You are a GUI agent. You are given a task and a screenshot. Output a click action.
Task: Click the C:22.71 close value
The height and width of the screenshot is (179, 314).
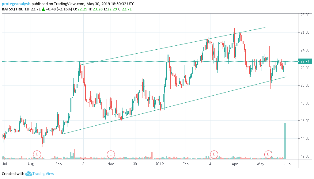click(125, 9)
